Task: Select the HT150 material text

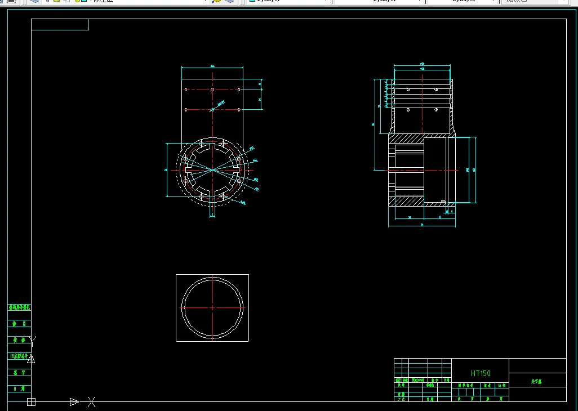Action: (481, 373)
